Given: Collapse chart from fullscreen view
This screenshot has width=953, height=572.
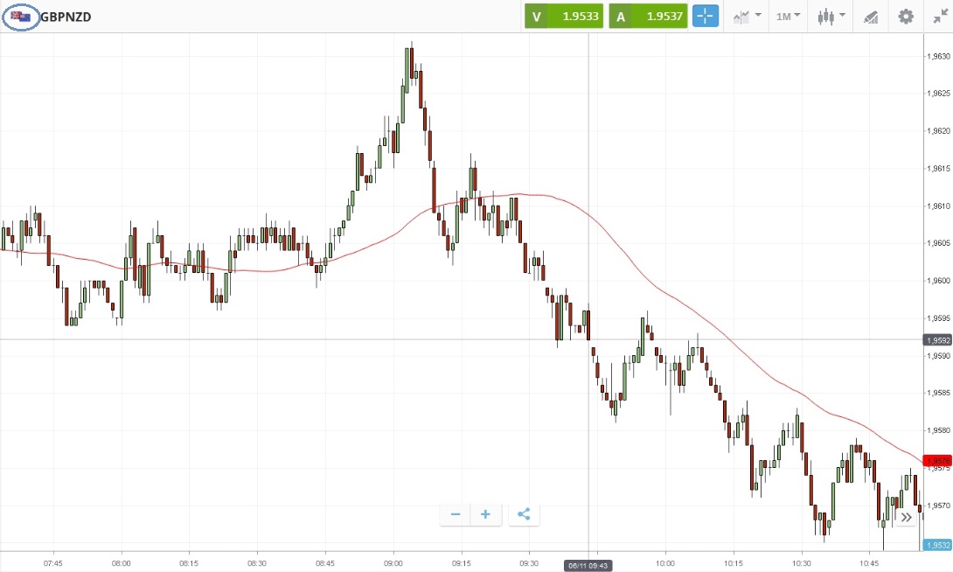Looking at the screenshot, I should click(941, 17).
